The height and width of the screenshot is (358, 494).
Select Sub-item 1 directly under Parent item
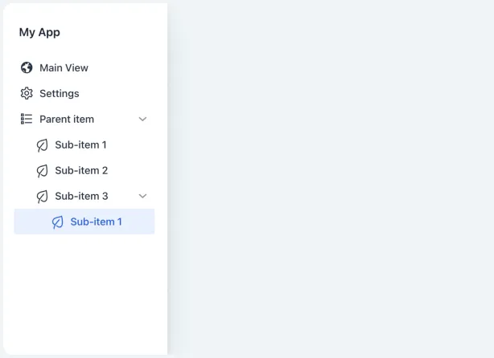(80, 145)
